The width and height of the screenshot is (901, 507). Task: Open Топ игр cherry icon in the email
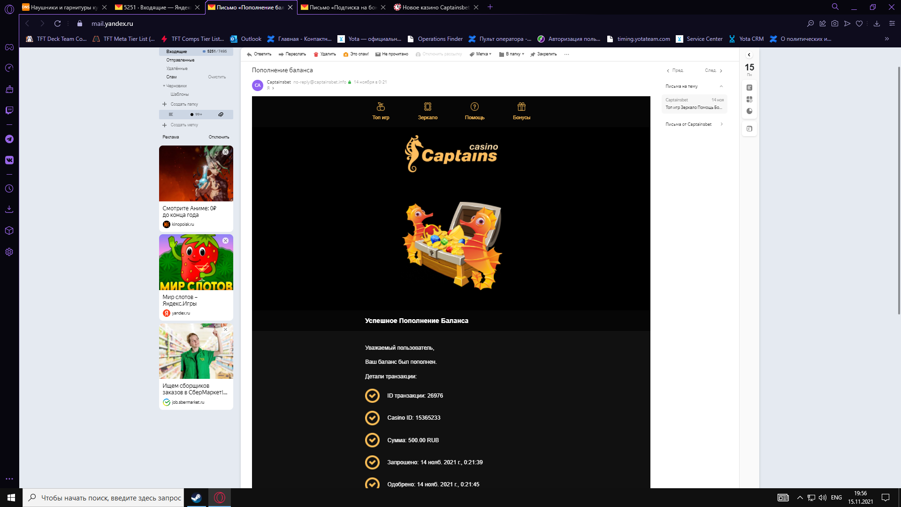pos(381,107)
